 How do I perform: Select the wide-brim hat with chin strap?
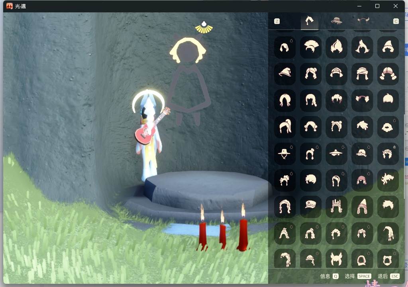[285, 153]
